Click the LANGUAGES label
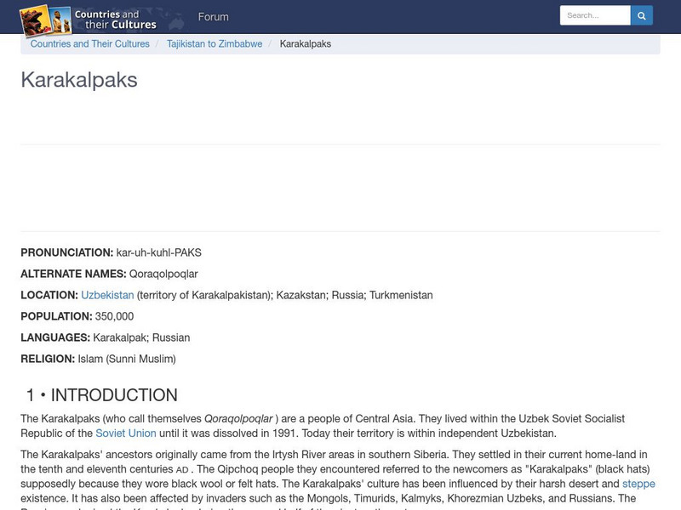The image size is (681, 510). (55, 337)
